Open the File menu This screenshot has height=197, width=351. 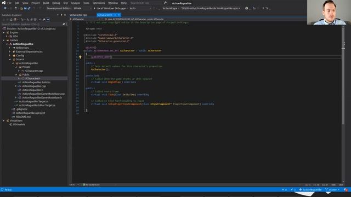pyautogui.click(x=9, y=3)
